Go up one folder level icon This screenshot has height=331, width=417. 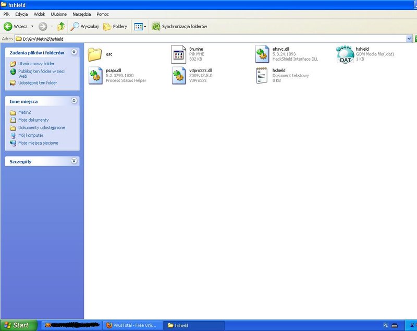61,26
